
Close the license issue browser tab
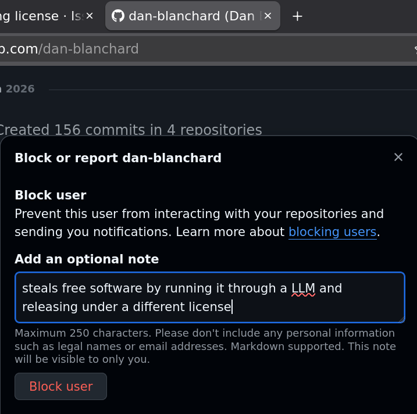click(90, 16)
